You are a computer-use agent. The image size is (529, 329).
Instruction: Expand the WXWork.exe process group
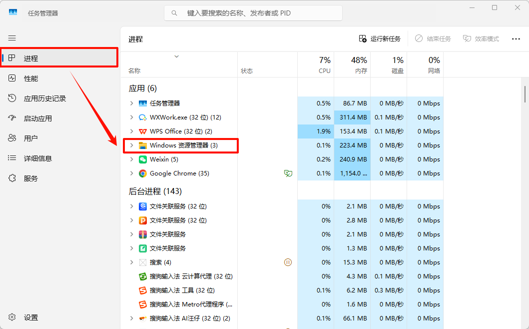click(x=131, y=117)
